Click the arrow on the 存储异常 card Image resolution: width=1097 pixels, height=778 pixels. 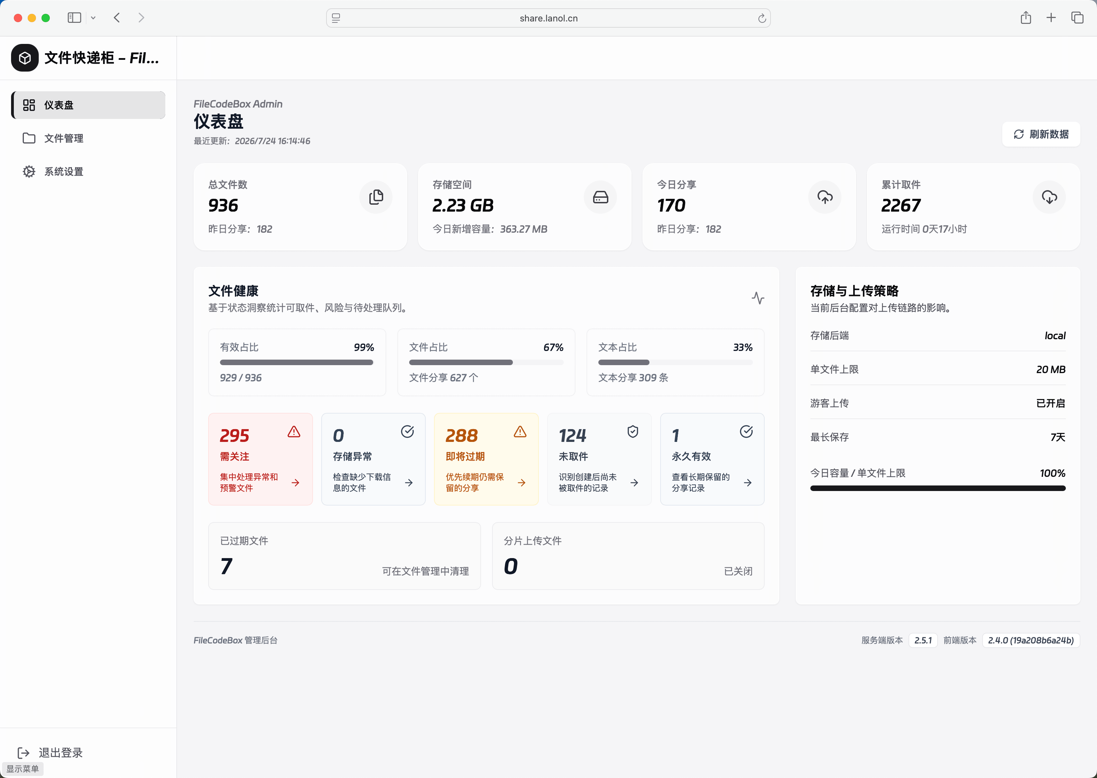coord(409,482)
